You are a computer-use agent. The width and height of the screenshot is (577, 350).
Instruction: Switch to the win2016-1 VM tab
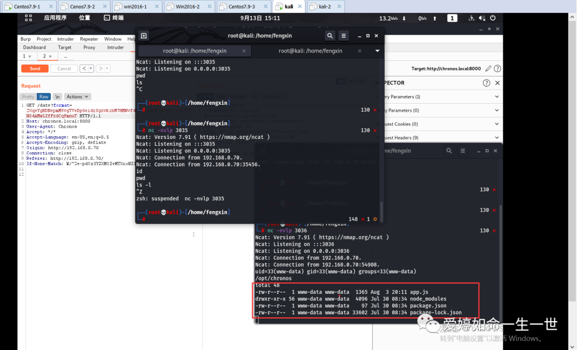[136, 6]
